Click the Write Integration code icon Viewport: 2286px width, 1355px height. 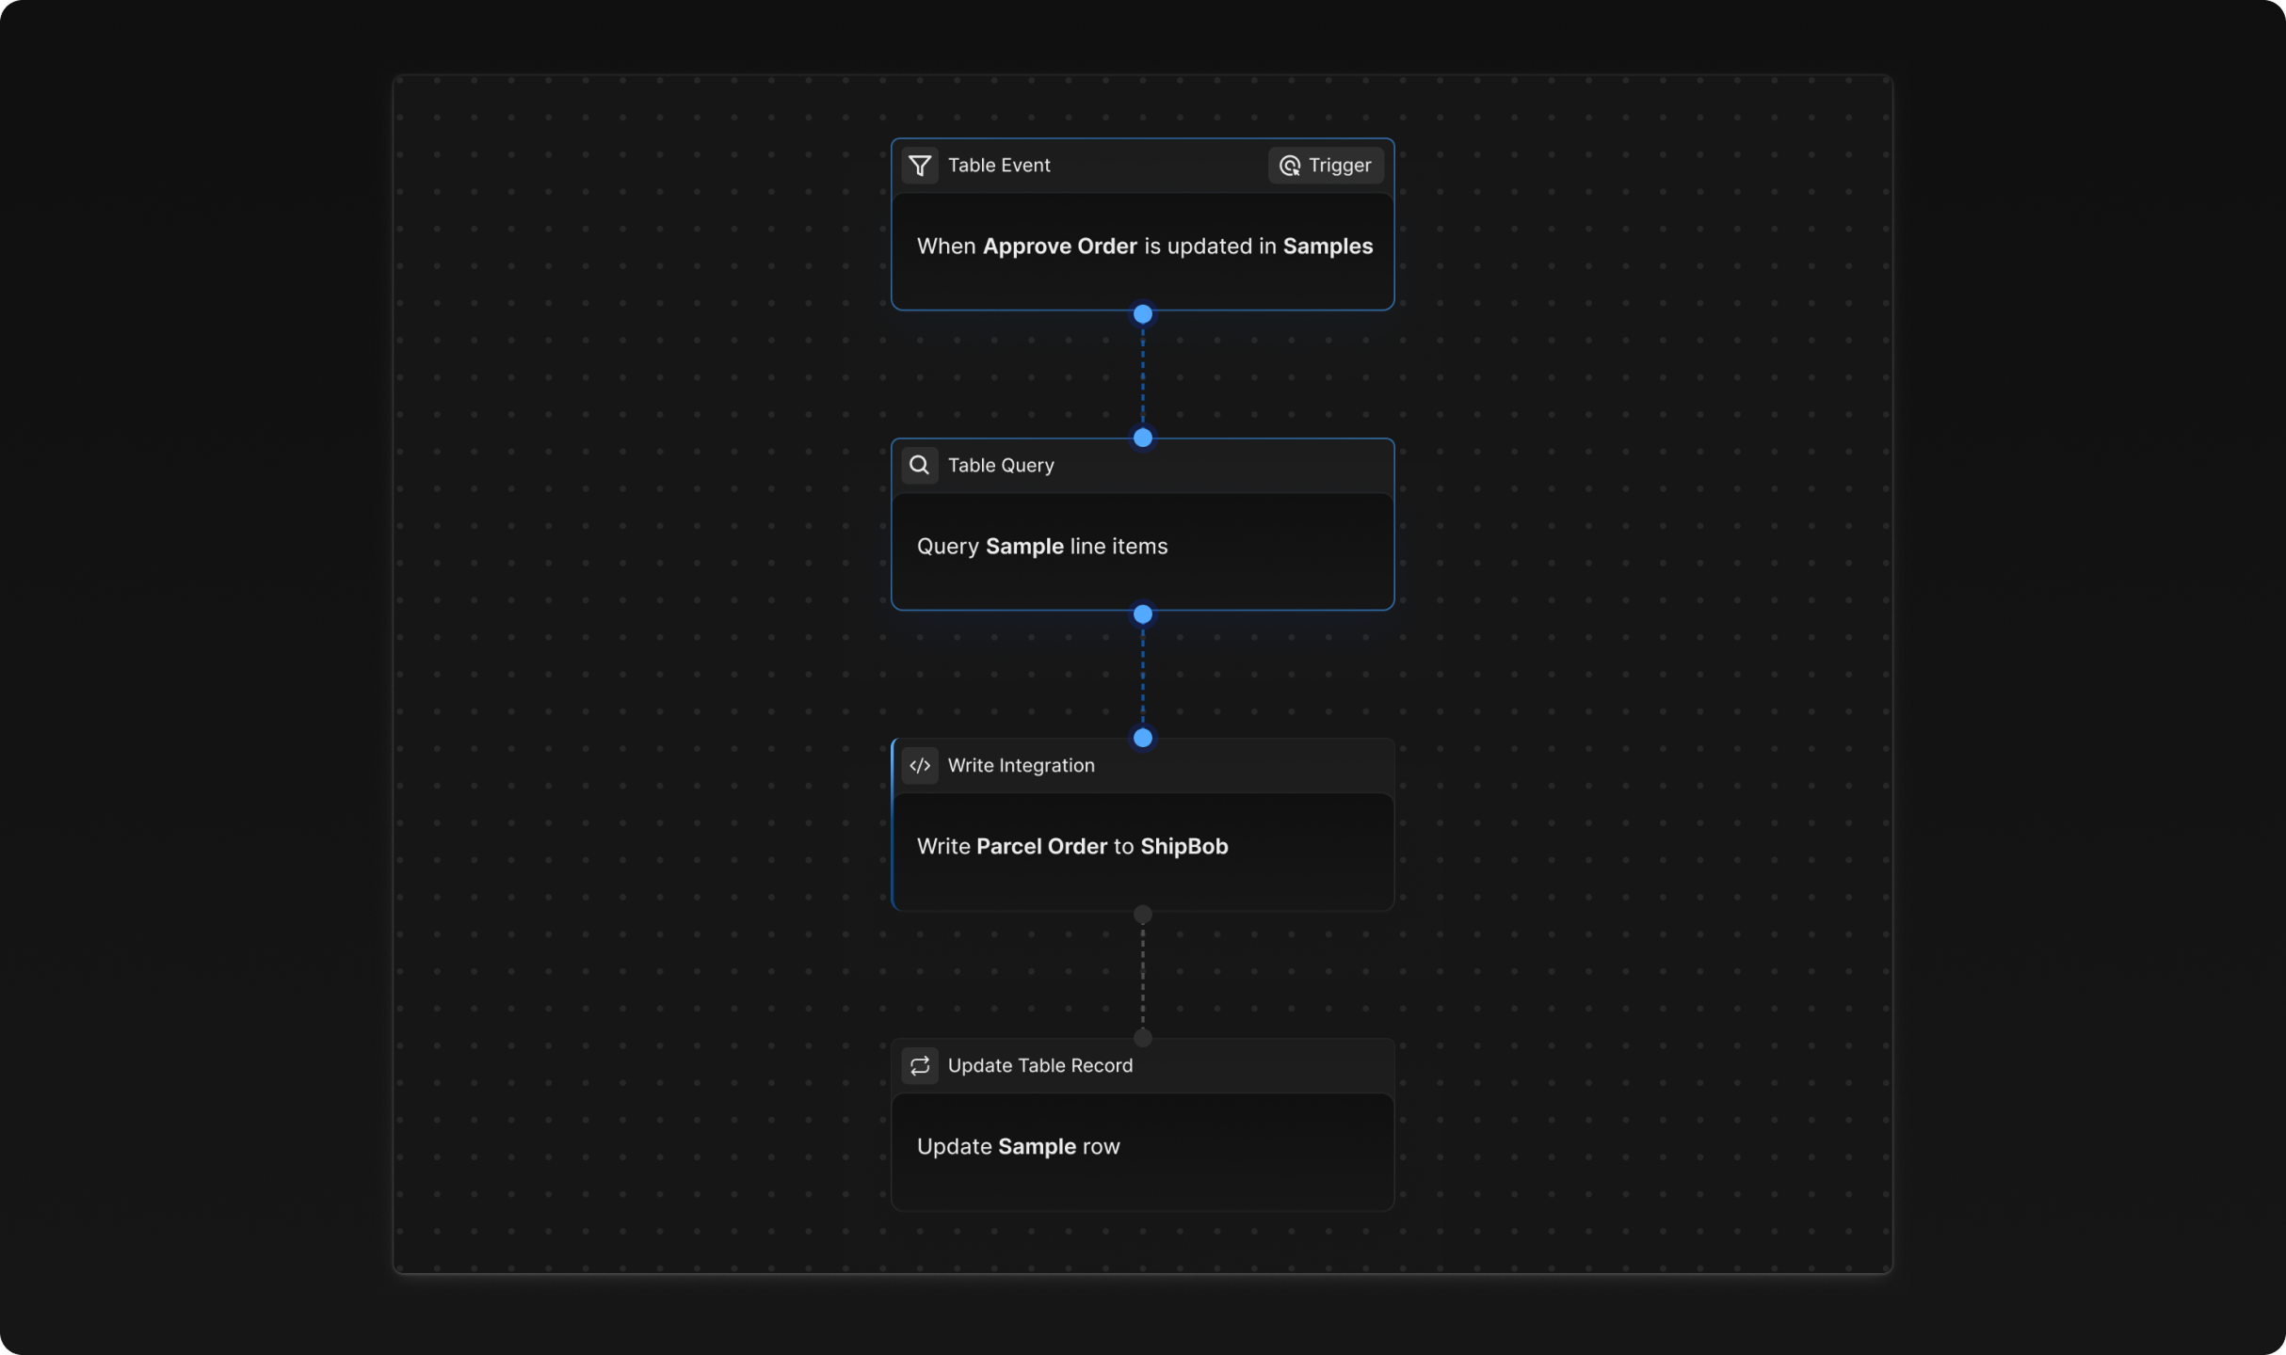tap(920, 765)
